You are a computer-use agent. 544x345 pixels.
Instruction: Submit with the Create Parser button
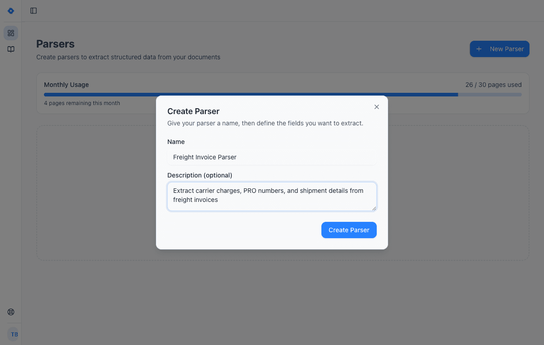click(349, 230)
